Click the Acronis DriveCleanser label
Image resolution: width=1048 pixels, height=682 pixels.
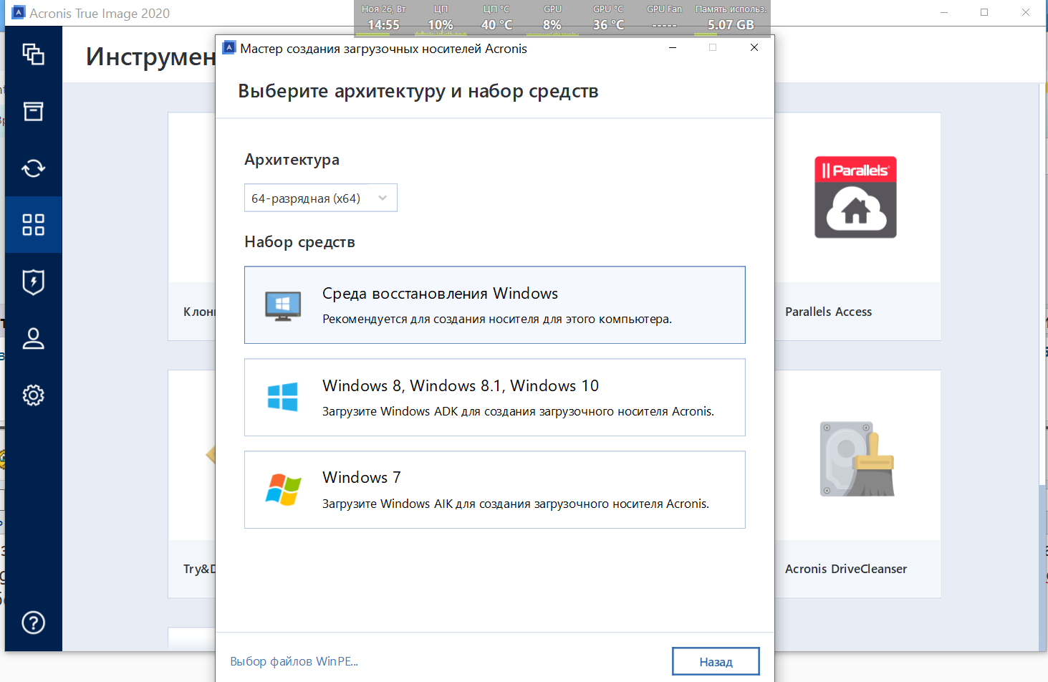coord(846,569)
